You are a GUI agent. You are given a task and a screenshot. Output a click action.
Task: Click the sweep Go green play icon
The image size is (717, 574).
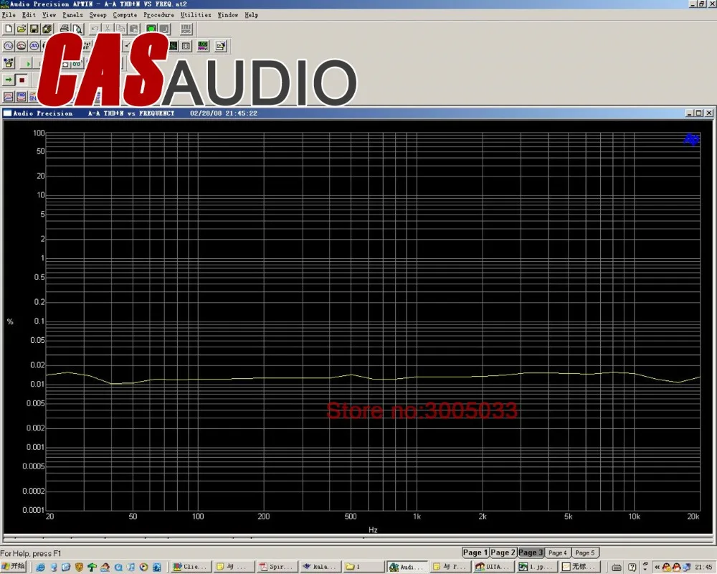point(28,63)
